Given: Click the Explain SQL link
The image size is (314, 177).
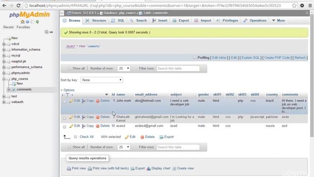Looking at the screenshot, I should click(x=251, y=58).
